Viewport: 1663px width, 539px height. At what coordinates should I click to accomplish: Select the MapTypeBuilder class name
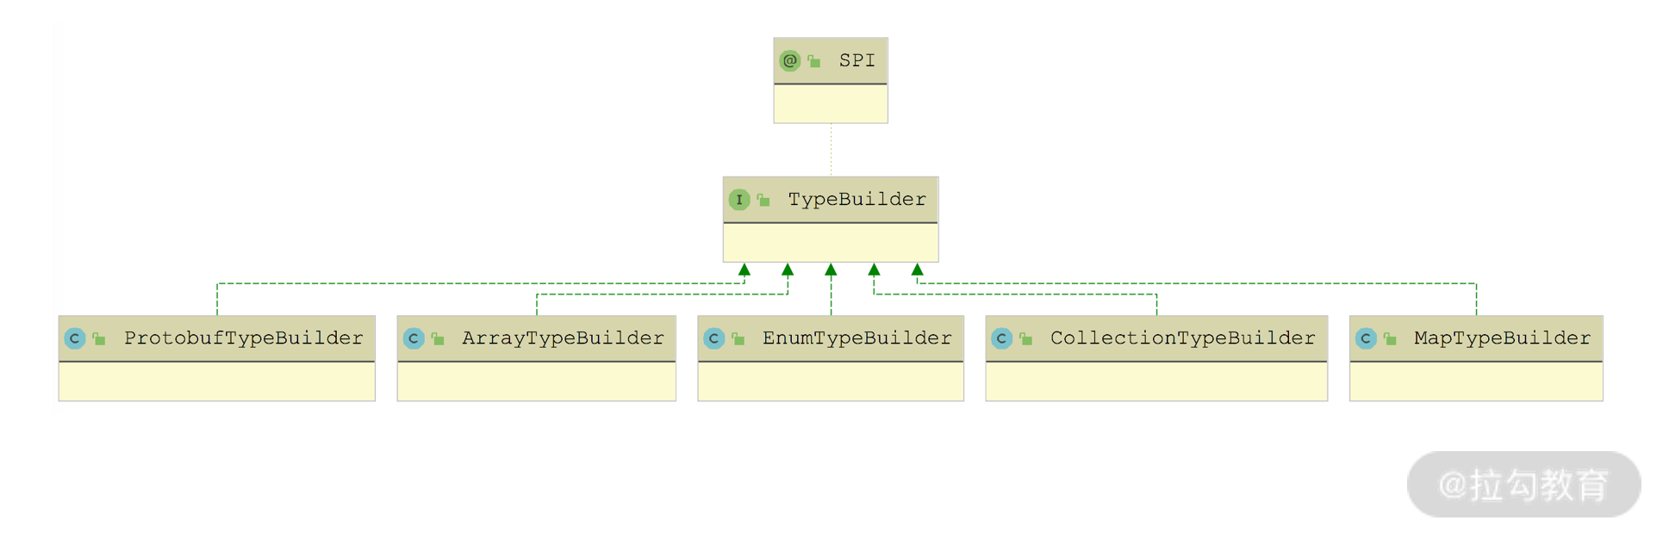click(1502, 338)
